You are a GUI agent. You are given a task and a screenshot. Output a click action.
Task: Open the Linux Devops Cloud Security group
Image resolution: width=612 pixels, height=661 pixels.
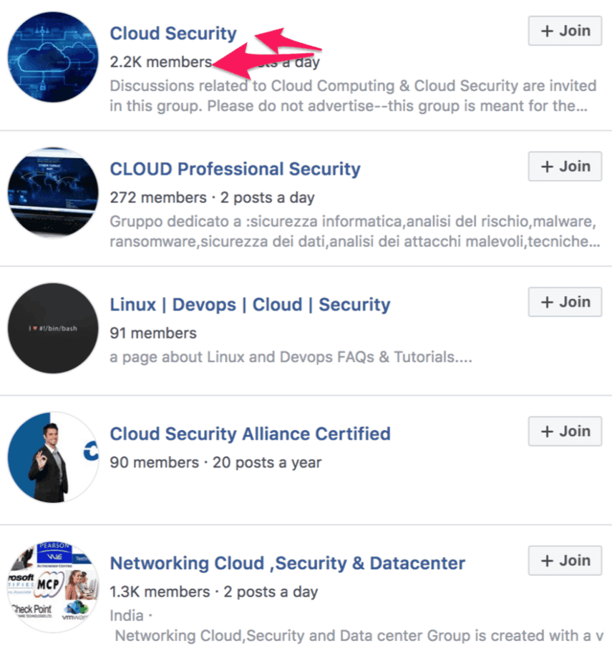[x=250, y=304]
